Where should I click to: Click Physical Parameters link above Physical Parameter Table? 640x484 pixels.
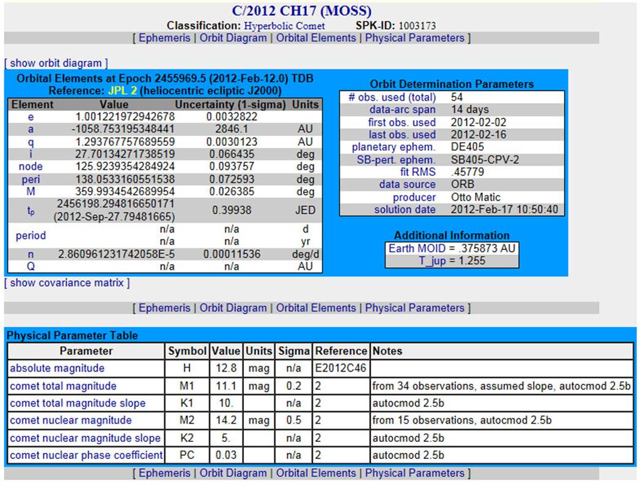coord(414,308)
